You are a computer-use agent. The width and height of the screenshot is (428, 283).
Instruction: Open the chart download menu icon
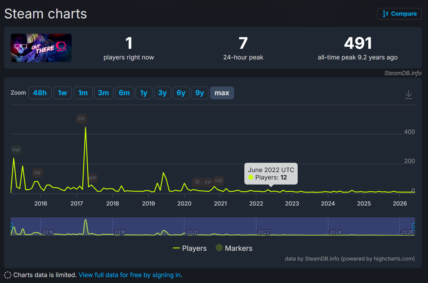pyautogui.click(x=408, y=94)
